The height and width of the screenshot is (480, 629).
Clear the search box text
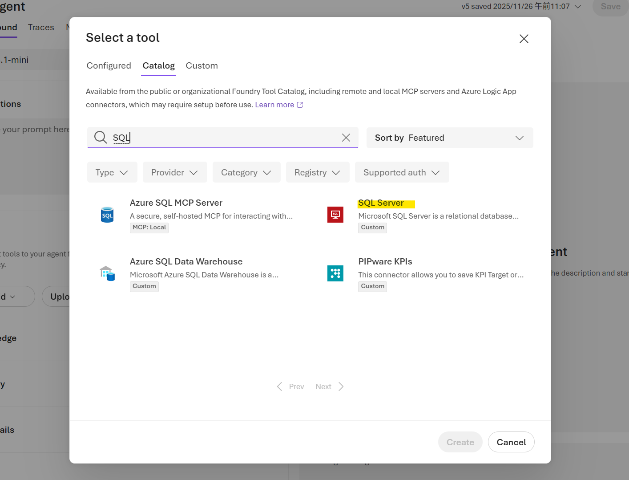[x=346, y=138]
